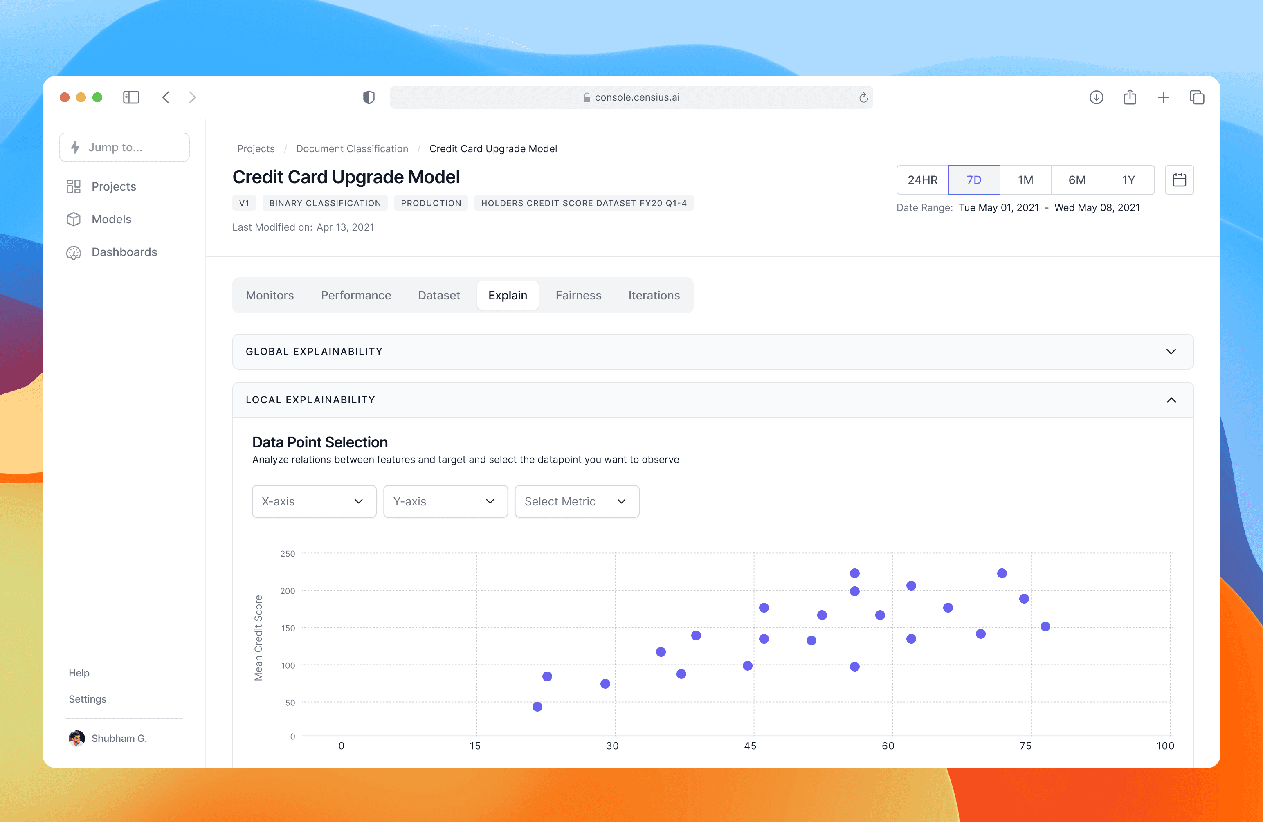Go forward with the browser forward arrow
The image size is (1263, 822).
click(x=193, y=97)
